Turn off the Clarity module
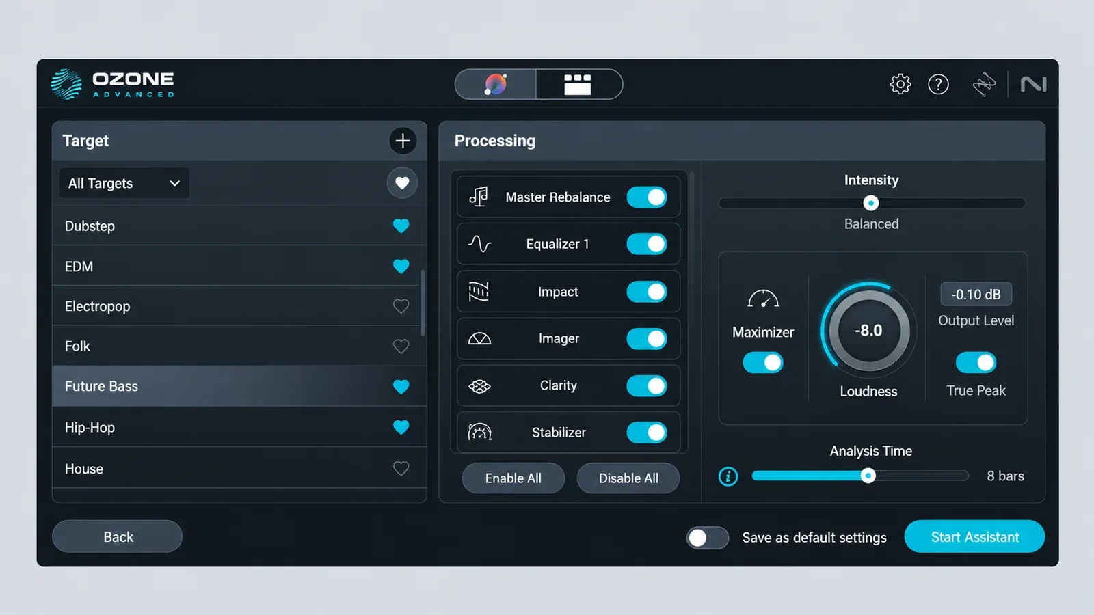Viewport: 1094px width, 615px height. tap(647, 386)
